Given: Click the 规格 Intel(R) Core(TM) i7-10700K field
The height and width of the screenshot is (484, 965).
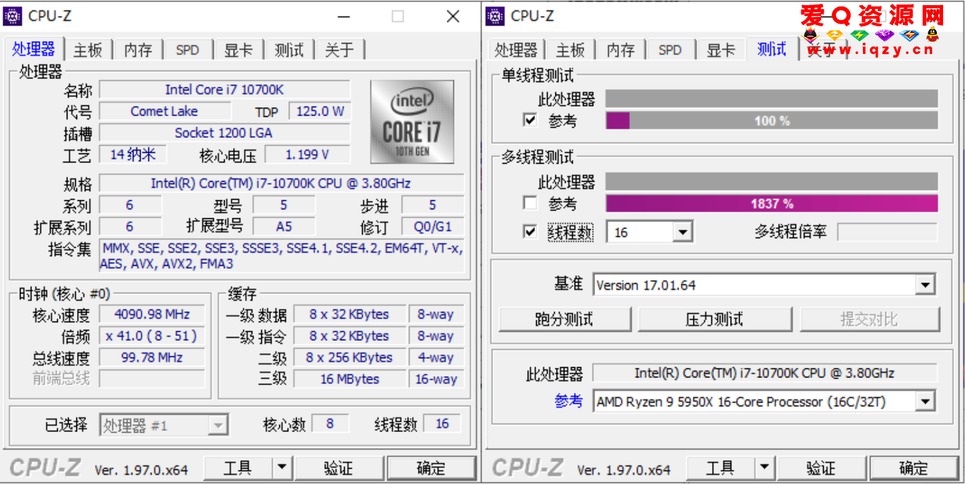Looking at the screenshot, I should 281,183.
